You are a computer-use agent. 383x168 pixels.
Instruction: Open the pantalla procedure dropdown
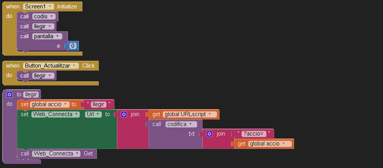click(57, 36)
